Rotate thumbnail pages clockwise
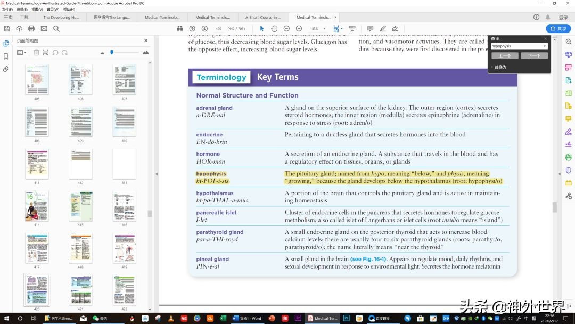 pyautogui.click(x=64, y=52)
